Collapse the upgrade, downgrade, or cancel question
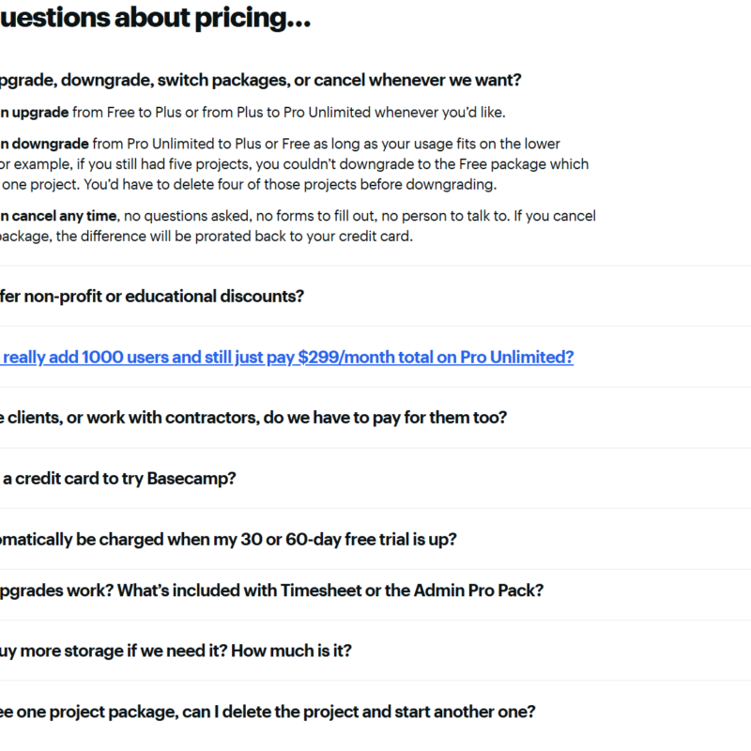Viewport: 751px width, 751px height. 263,80
